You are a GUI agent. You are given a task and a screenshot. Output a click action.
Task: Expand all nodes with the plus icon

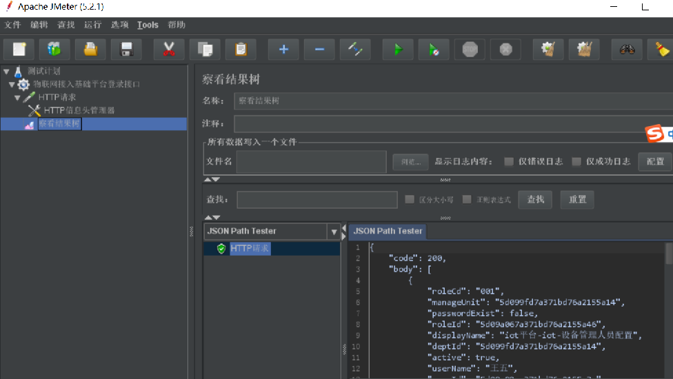(x=283, y=50)
